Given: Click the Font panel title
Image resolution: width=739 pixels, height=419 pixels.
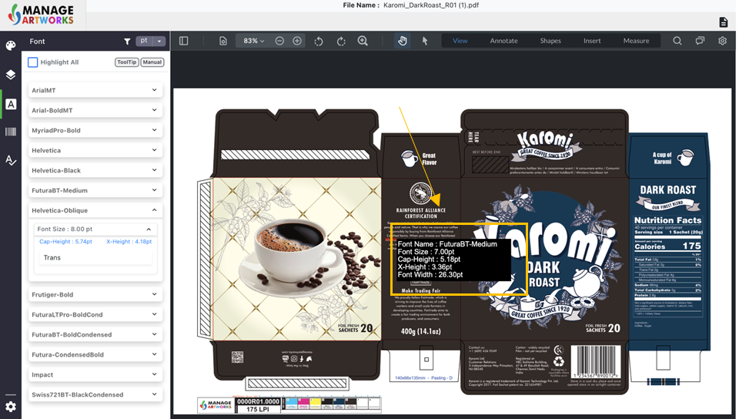Looking at the screenshot, I should [37, 42].
